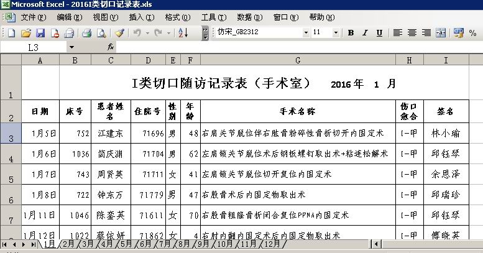Click the Print icon in the toolbar
The height and width of the screenshot is (253, 483).
pyautogui.click(x=87, y=32)
